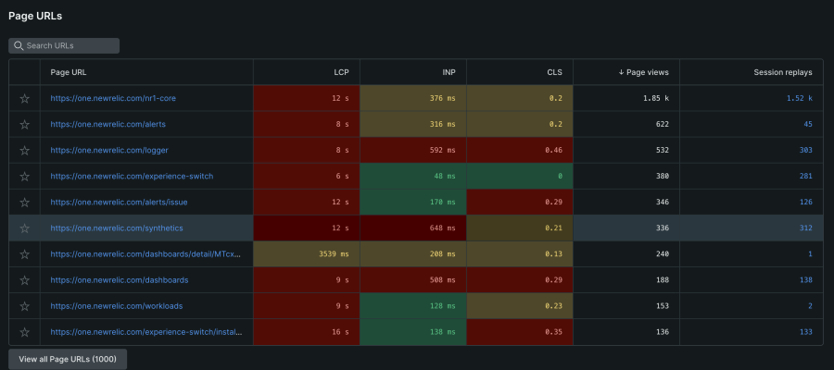The width and height of the screenshot is (834, 370).
Task: Follow the /dashboards URL link
Action: point(120,280)
